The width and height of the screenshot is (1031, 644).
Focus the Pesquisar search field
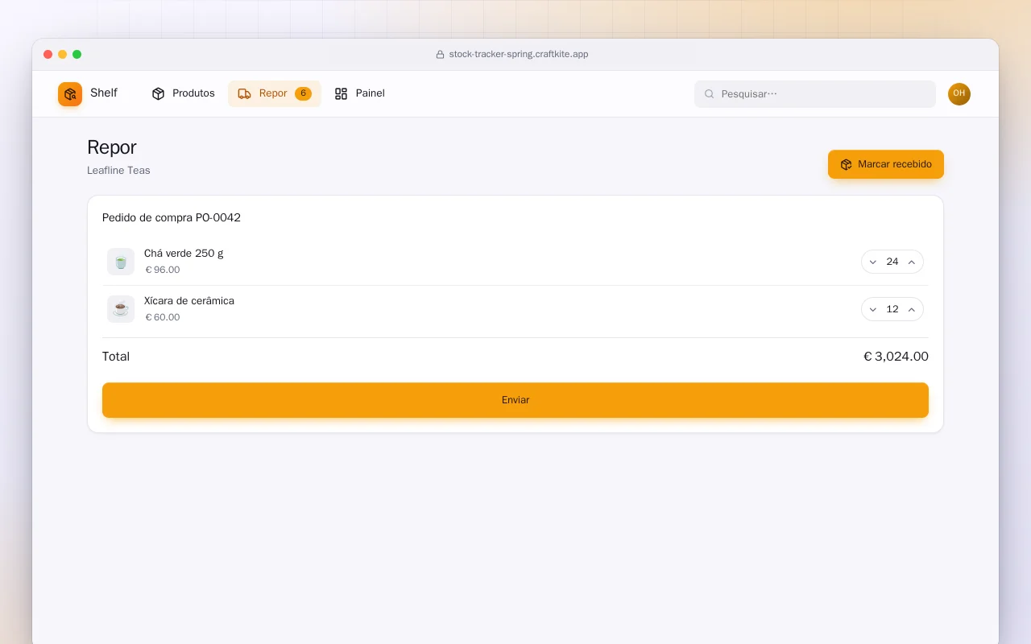[815, 94]
